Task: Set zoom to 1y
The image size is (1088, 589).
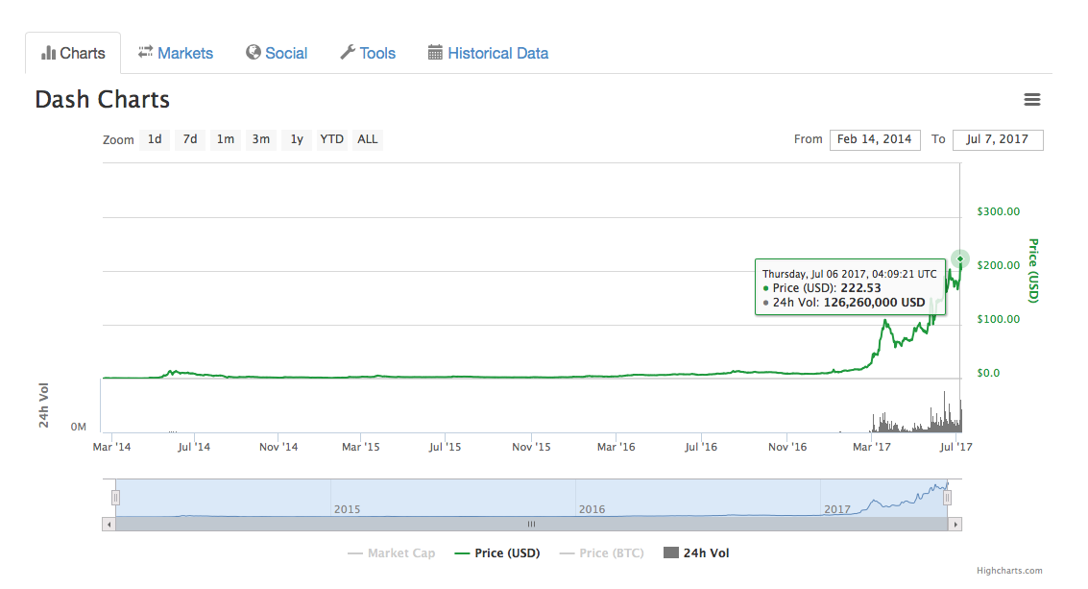Action: pyautogui.click(x=297, y=139)
